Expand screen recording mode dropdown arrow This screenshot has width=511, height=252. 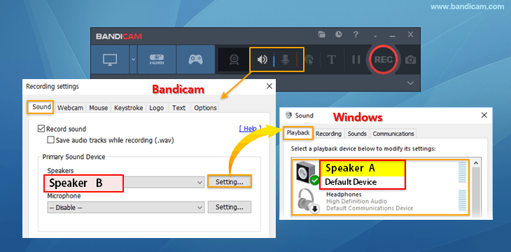pyautogui.click(x=133, y=59)
